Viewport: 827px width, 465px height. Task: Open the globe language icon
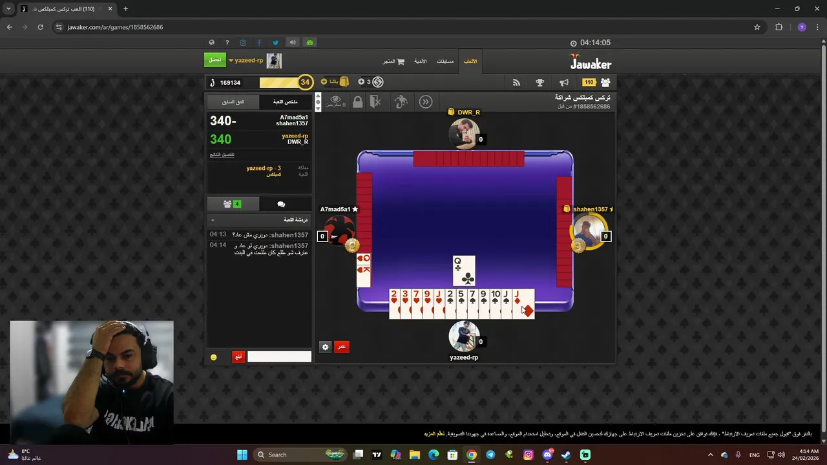pyautogui.click(x=211, y=43)
